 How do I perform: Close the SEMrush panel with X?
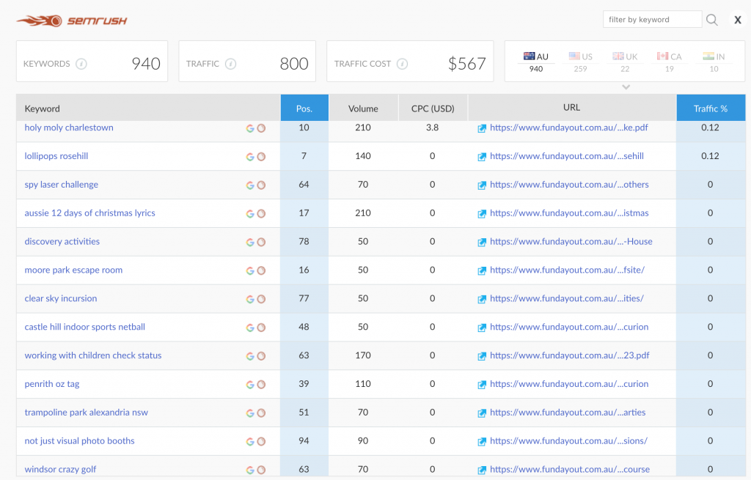tap(738, 20)
